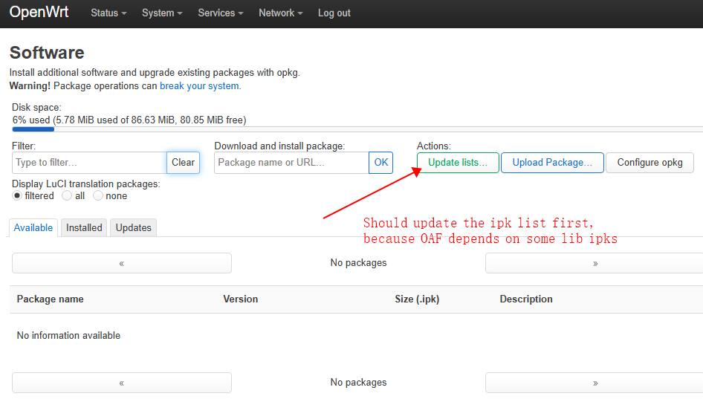
Task: Focus the Package name or URL field
Action: click(291, 163)
